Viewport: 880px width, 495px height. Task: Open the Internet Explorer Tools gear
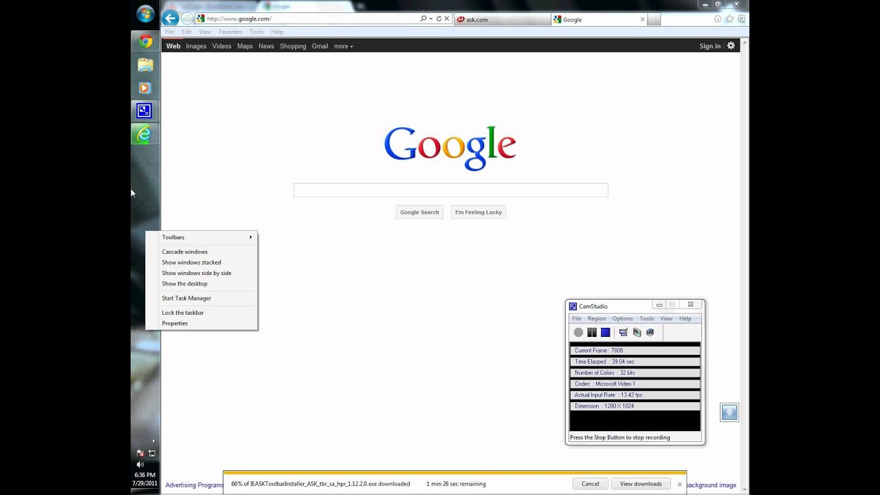pos(741,19)
